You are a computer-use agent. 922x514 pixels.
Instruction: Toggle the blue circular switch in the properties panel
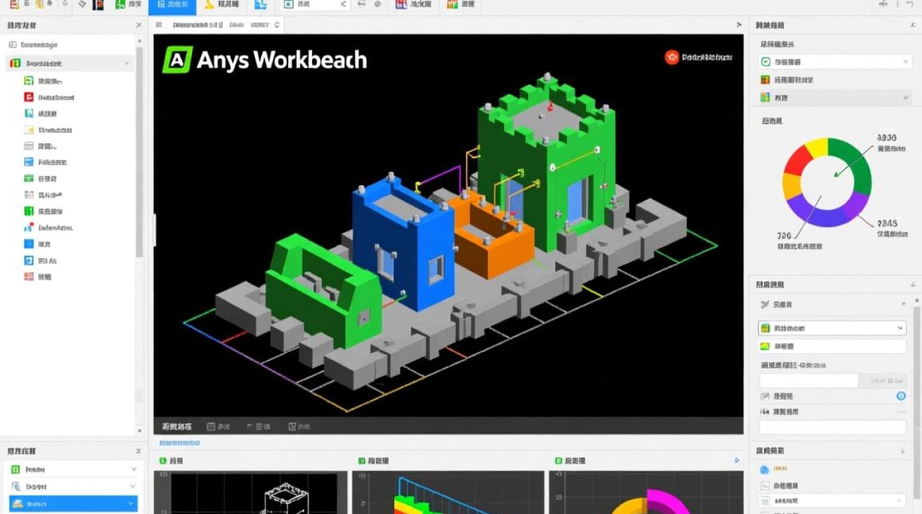901,396
